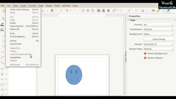Open the Undo toolbar dropdown arrow
Screen dimensions: 176x99
click(x=71, y=10)
